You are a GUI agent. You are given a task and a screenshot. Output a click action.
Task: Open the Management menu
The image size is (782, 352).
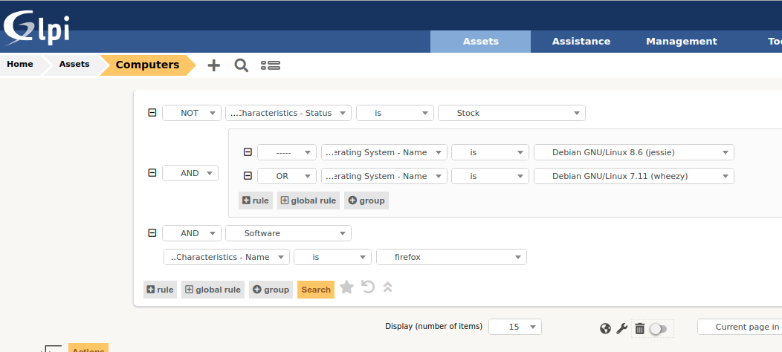681,42
